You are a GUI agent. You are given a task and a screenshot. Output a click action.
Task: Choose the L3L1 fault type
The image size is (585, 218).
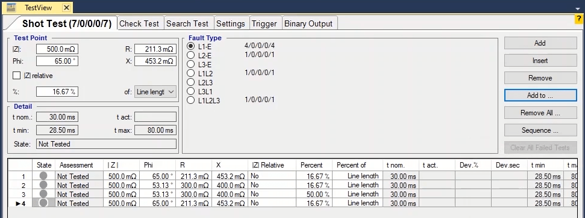tap(190, 91)
